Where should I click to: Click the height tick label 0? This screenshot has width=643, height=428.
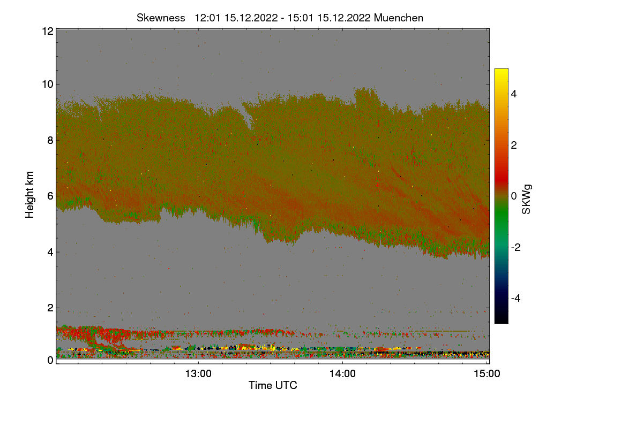click(50, 360)
